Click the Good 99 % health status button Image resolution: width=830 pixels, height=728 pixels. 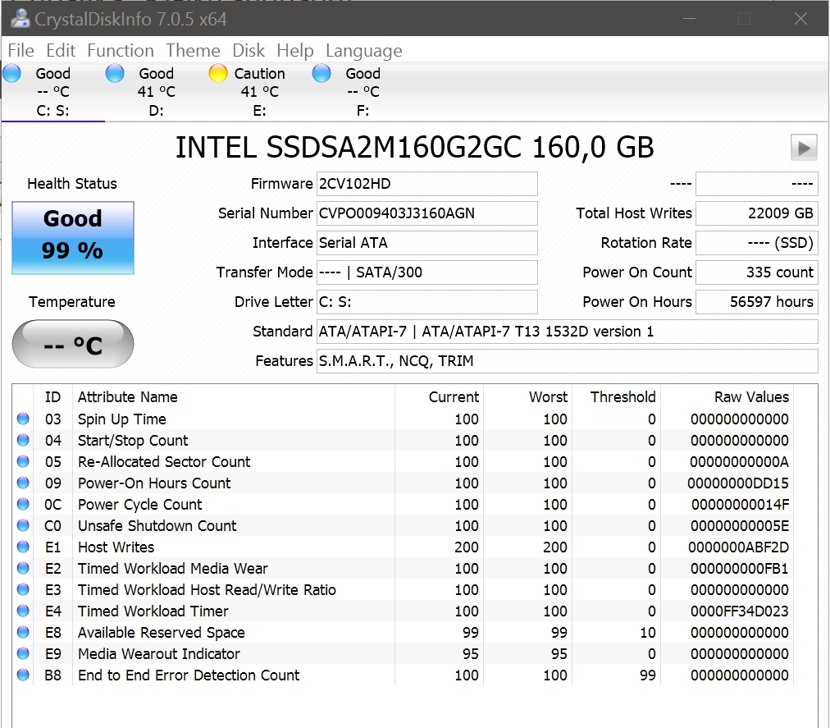tap(73, 238)
